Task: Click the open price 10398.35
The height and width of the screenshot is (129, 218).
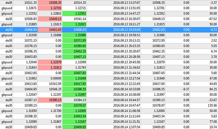Action: click(31, 116)
